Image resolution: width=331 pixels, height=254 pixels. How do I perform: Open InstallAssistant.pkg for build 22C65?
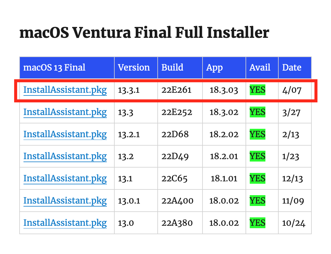(x=65, y=179)
